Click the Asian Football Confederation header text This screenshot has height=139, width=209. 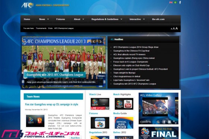pyautogui.click(x=52, y=5)
